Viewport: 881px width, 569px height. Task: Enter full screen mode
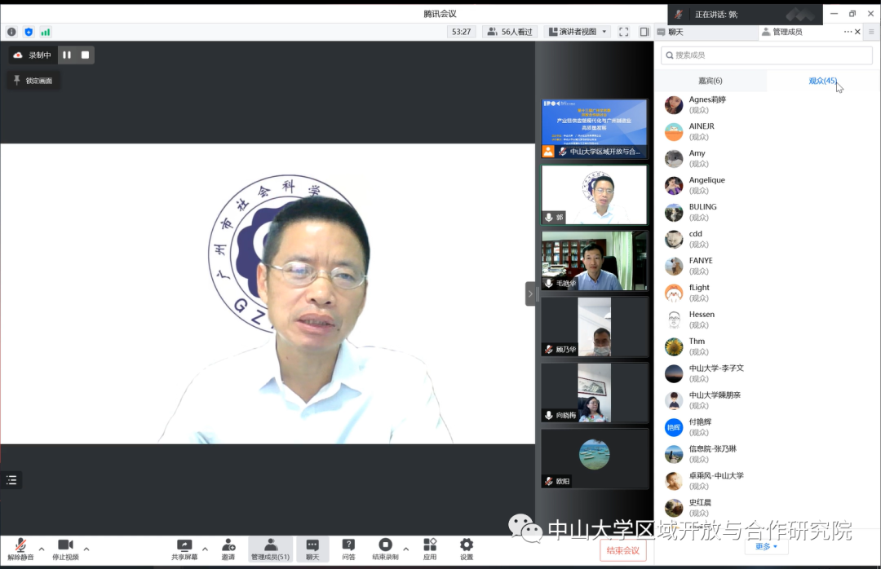click(x=624, y=32)
